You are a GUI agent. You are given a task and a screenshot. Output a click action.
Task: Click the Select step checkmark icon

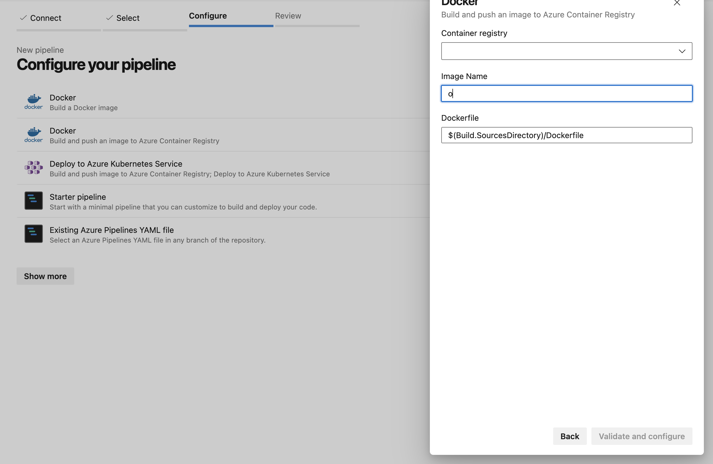109,18
